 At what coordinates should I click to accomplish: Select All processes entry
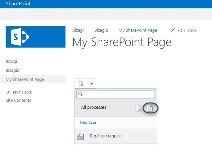94,107
